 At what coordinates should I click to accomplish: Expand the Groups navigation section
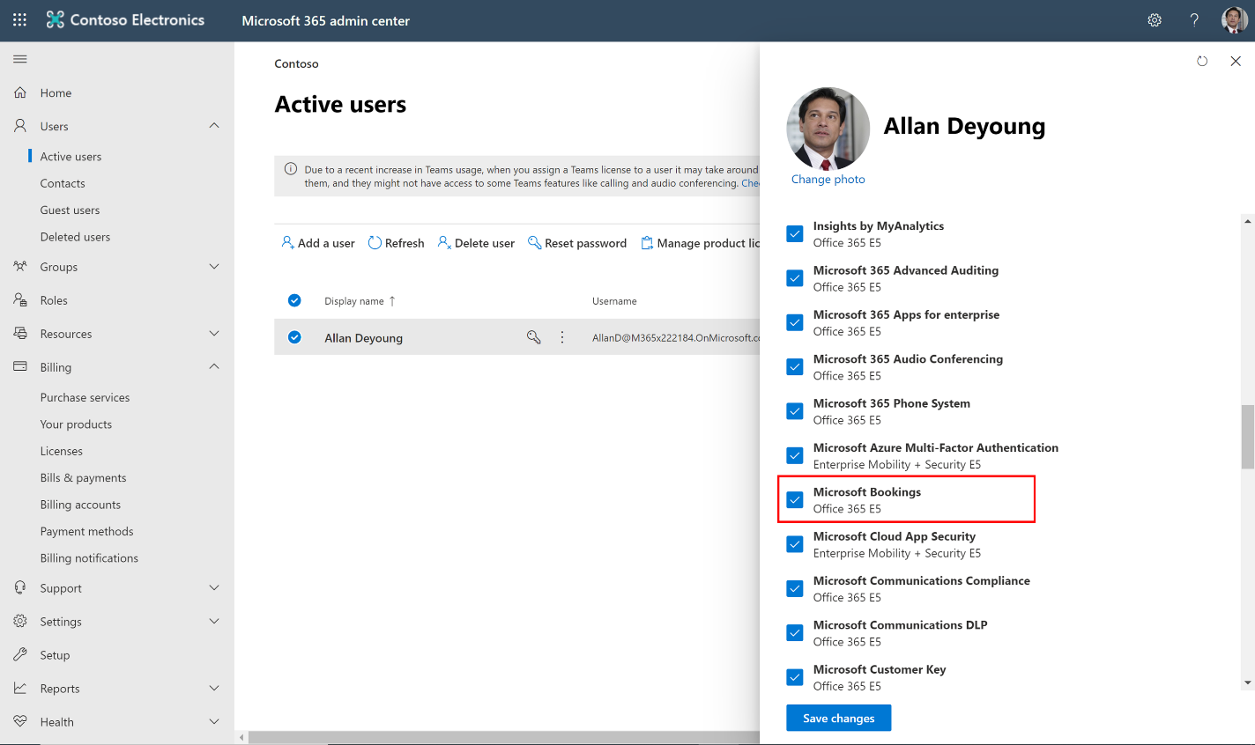point(214,267)
